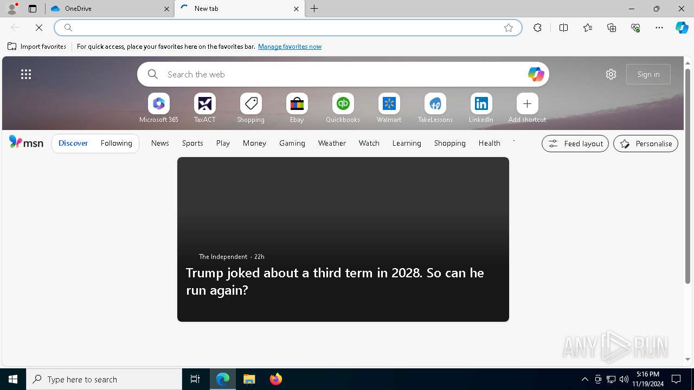Open the Manage favorites now link
694x390 pixels.
coord(290,47)
